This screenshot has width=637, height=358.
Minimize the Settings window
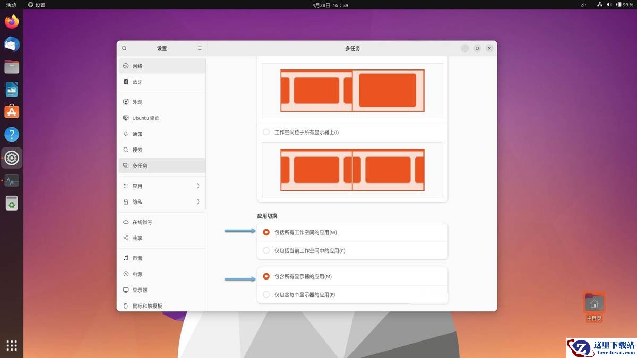465,48
